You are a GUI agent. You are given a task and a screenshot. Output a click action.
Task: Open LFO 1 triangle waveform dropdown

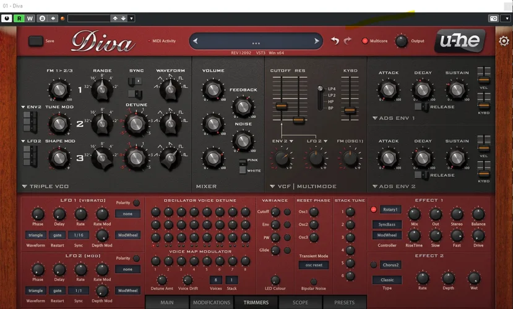pos(36,235)
